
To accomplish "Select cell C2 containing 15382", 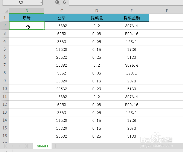I will (x=62, y=26).
